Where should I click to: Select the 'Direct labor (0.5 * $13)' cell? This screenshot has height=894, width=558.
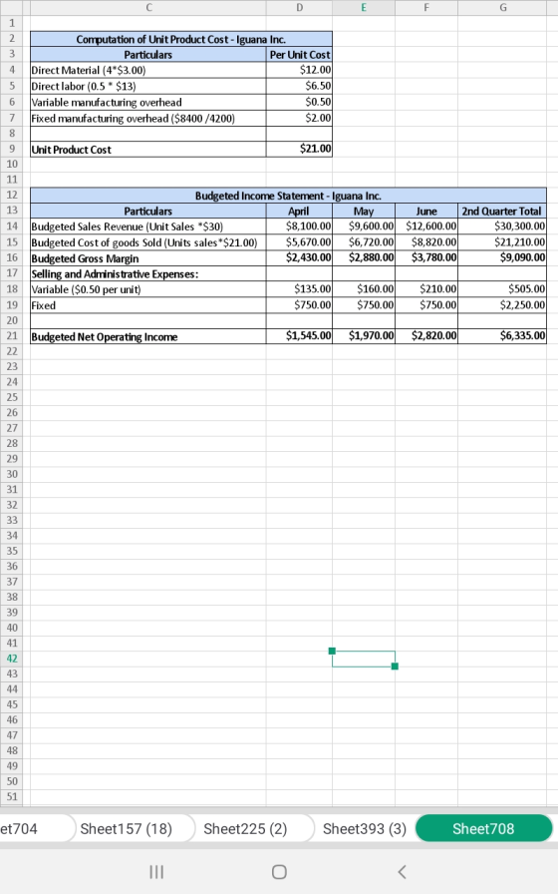[x=148, y=86]
